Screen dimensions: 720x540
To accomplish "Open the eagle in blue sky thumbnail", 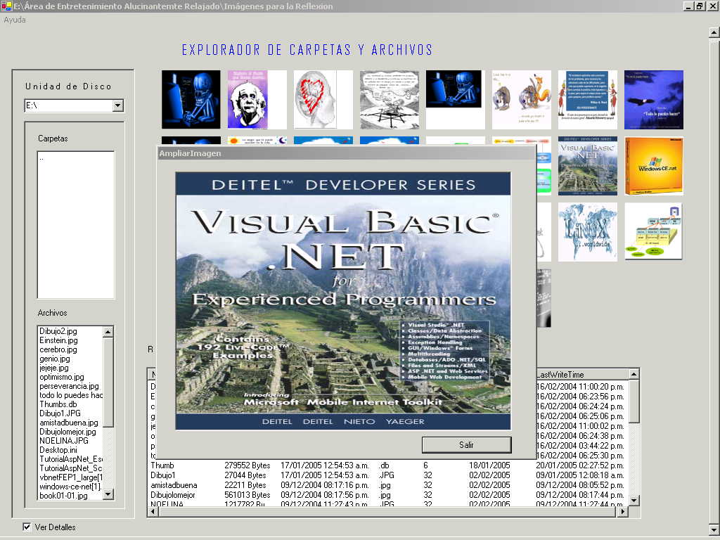I will tap(654, 100).
